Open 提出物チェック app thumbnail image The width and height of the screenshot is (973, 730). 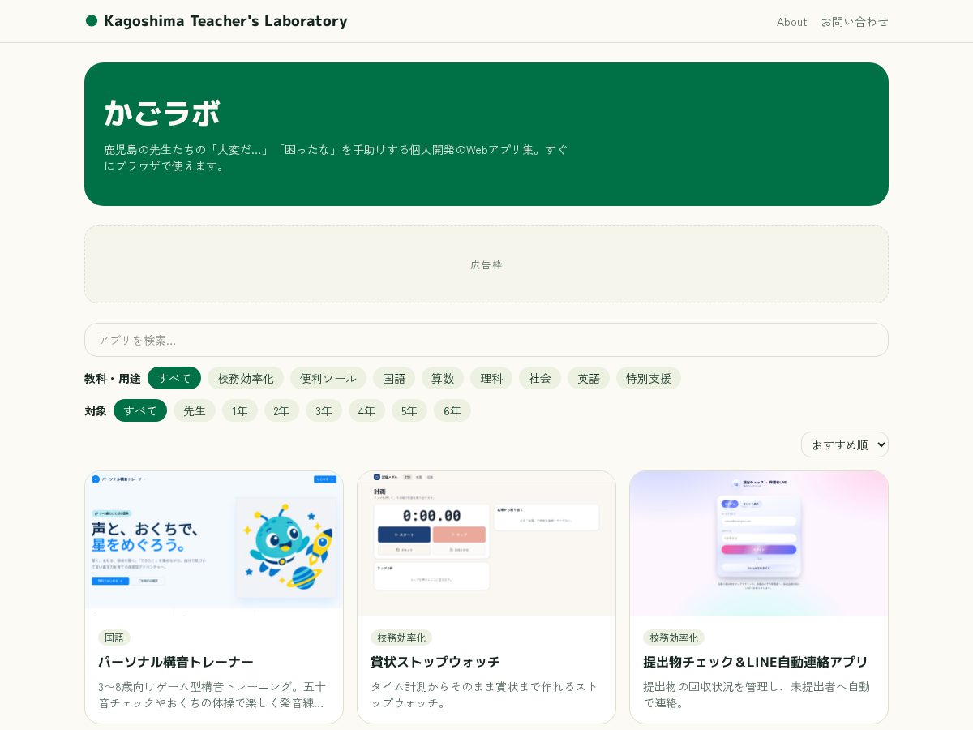(x=759, y=543)
